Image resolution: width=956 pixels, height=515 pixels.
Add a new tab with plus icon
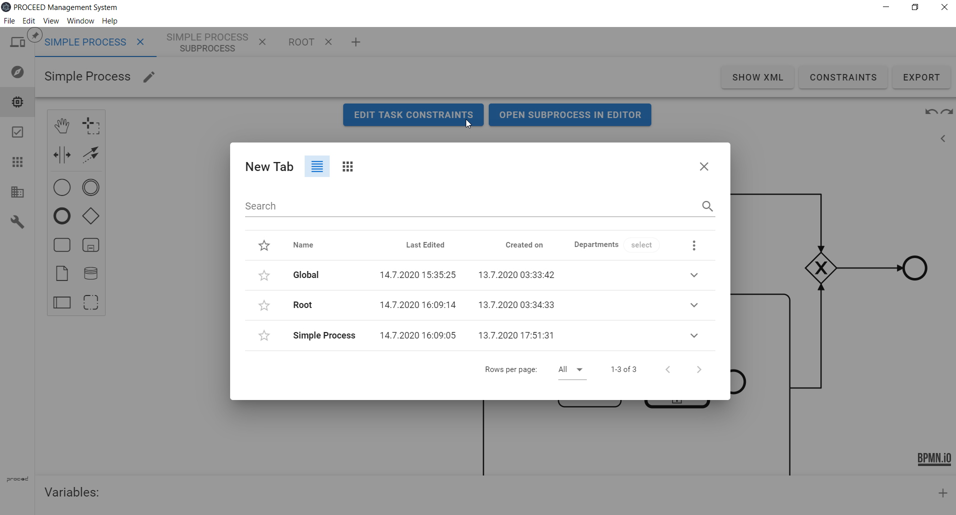click(356, 42)
